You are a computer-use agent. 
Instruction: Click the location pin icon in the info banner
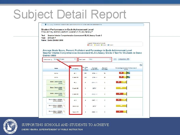coord(45,24)
